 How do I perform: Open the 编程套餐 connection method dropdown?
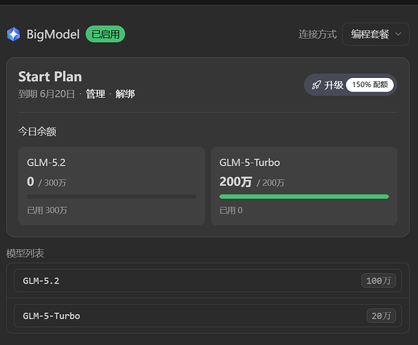click(x=376, y=34)
